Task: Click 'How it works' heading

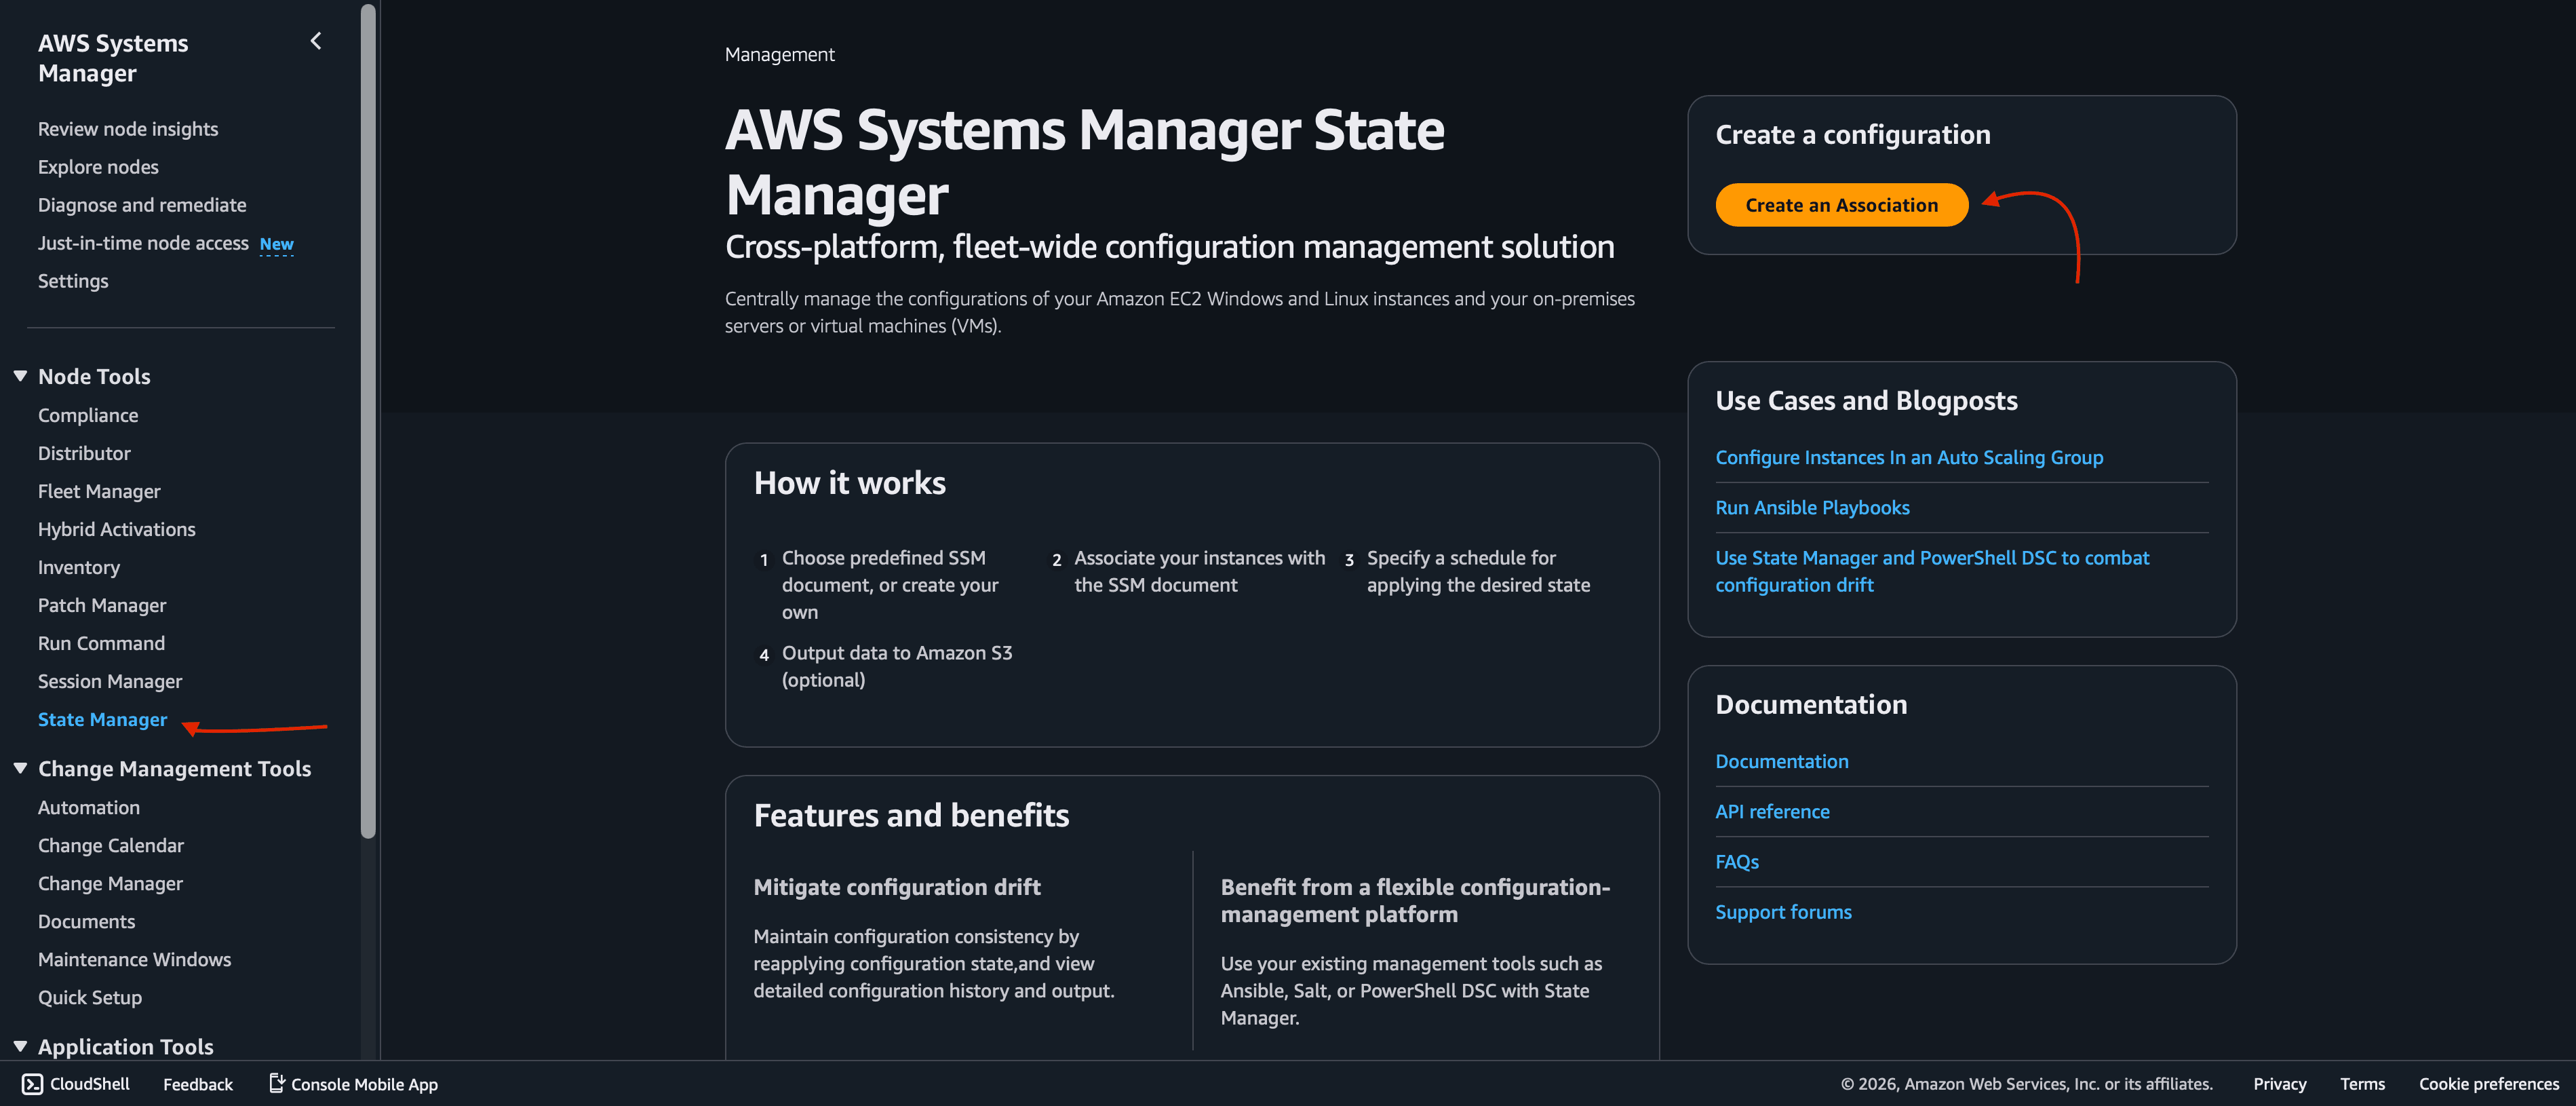Action: (x=849, y=483)
